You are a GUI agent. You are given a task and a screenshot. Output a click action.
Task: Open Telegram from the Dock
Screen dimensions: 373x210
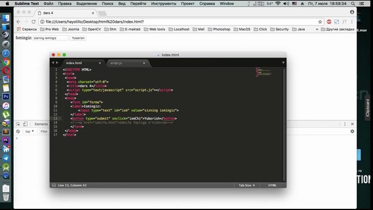pyautogui.click(x=6, y=158)
